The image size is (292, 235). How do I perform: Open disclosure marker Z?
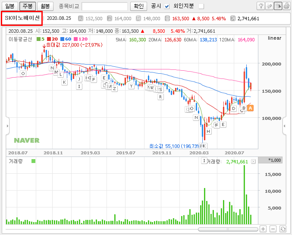point(115,89)
